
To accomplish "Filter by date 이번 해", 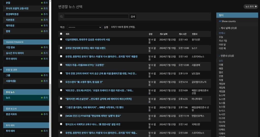I will click(x=222, y=48).
